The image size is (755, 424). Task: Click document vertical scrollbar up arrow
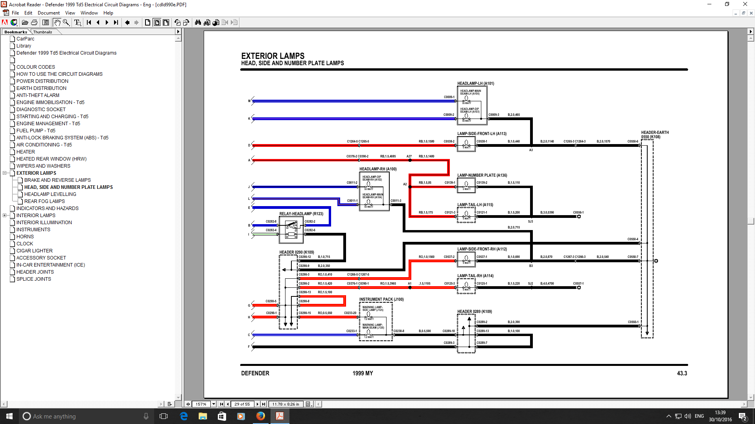(751, 38)
